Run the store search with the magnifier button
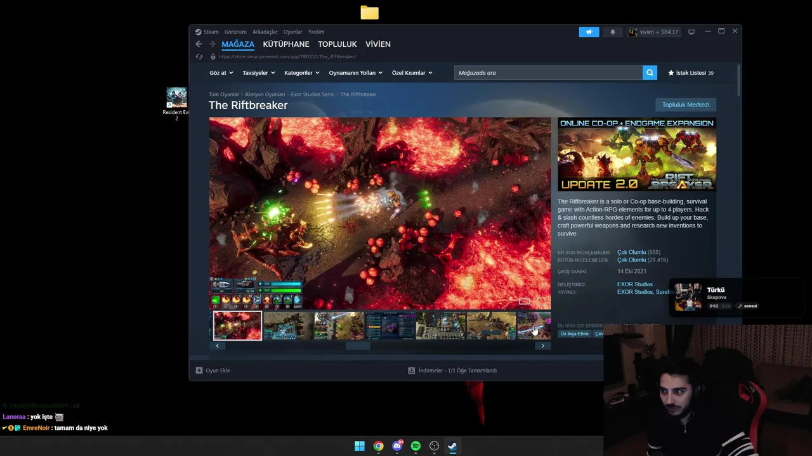Viewport: 812px width, 456px height. (650, 73)
